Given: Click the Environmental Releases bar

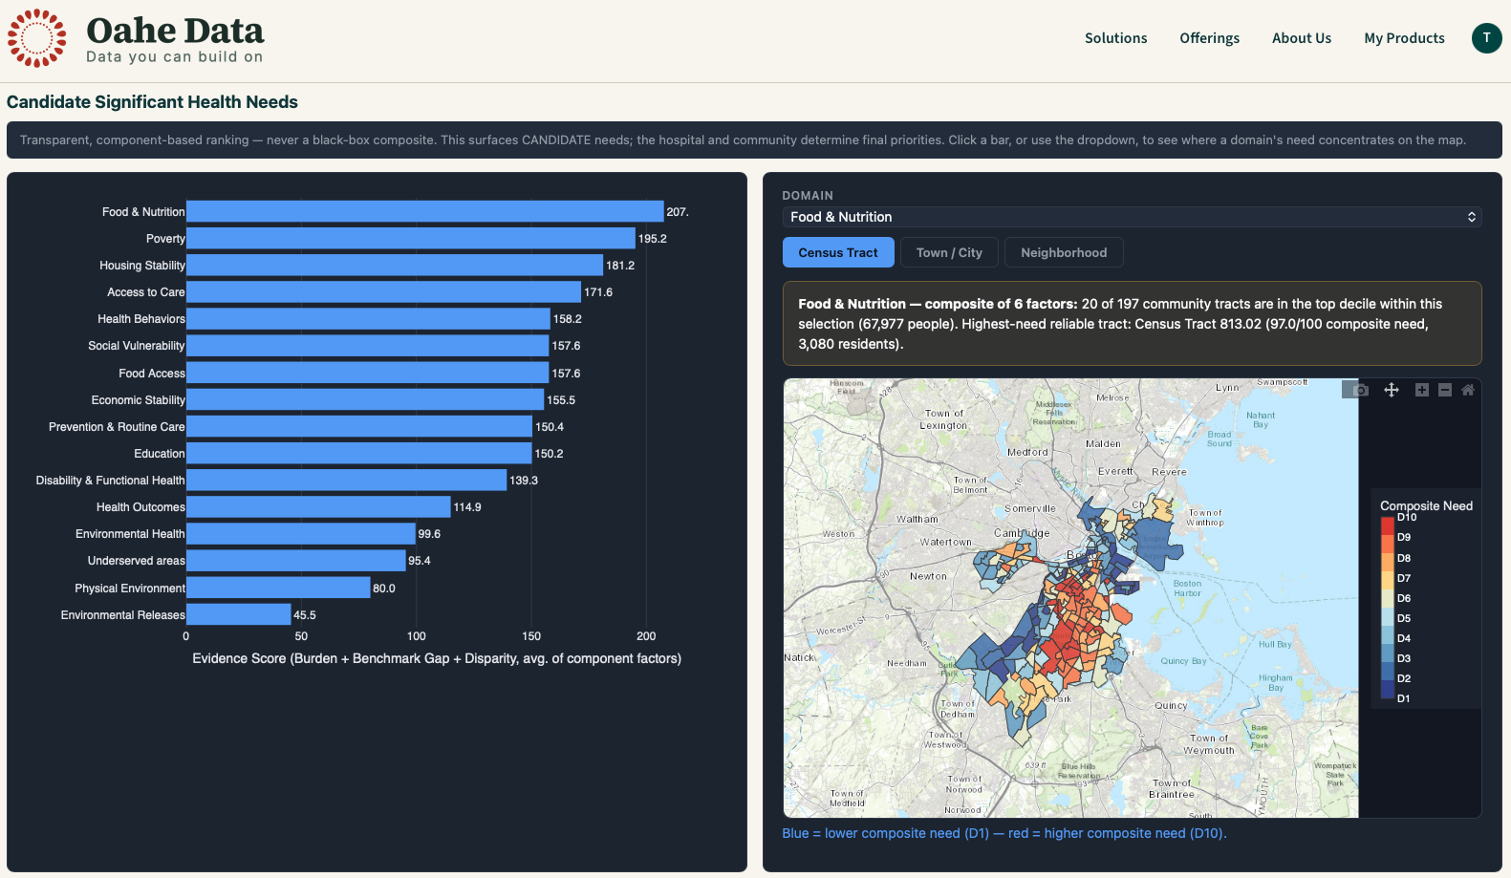Looking at the screenshot, I should coord(239,614).
